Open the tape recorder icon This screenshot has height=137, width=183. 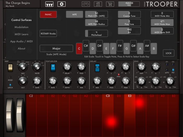coord(86,4)
